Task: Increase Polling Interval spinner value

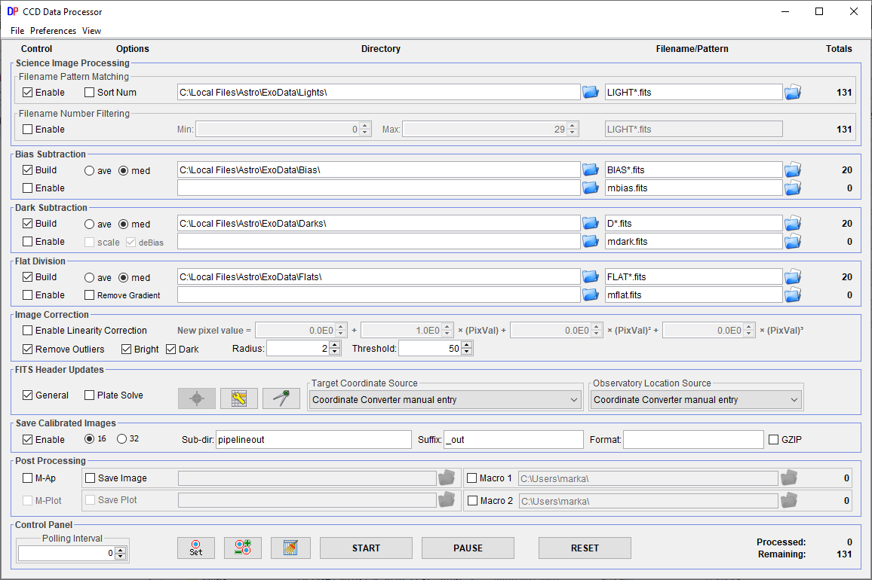Action: pyautogui.click(x=120, y=550)
